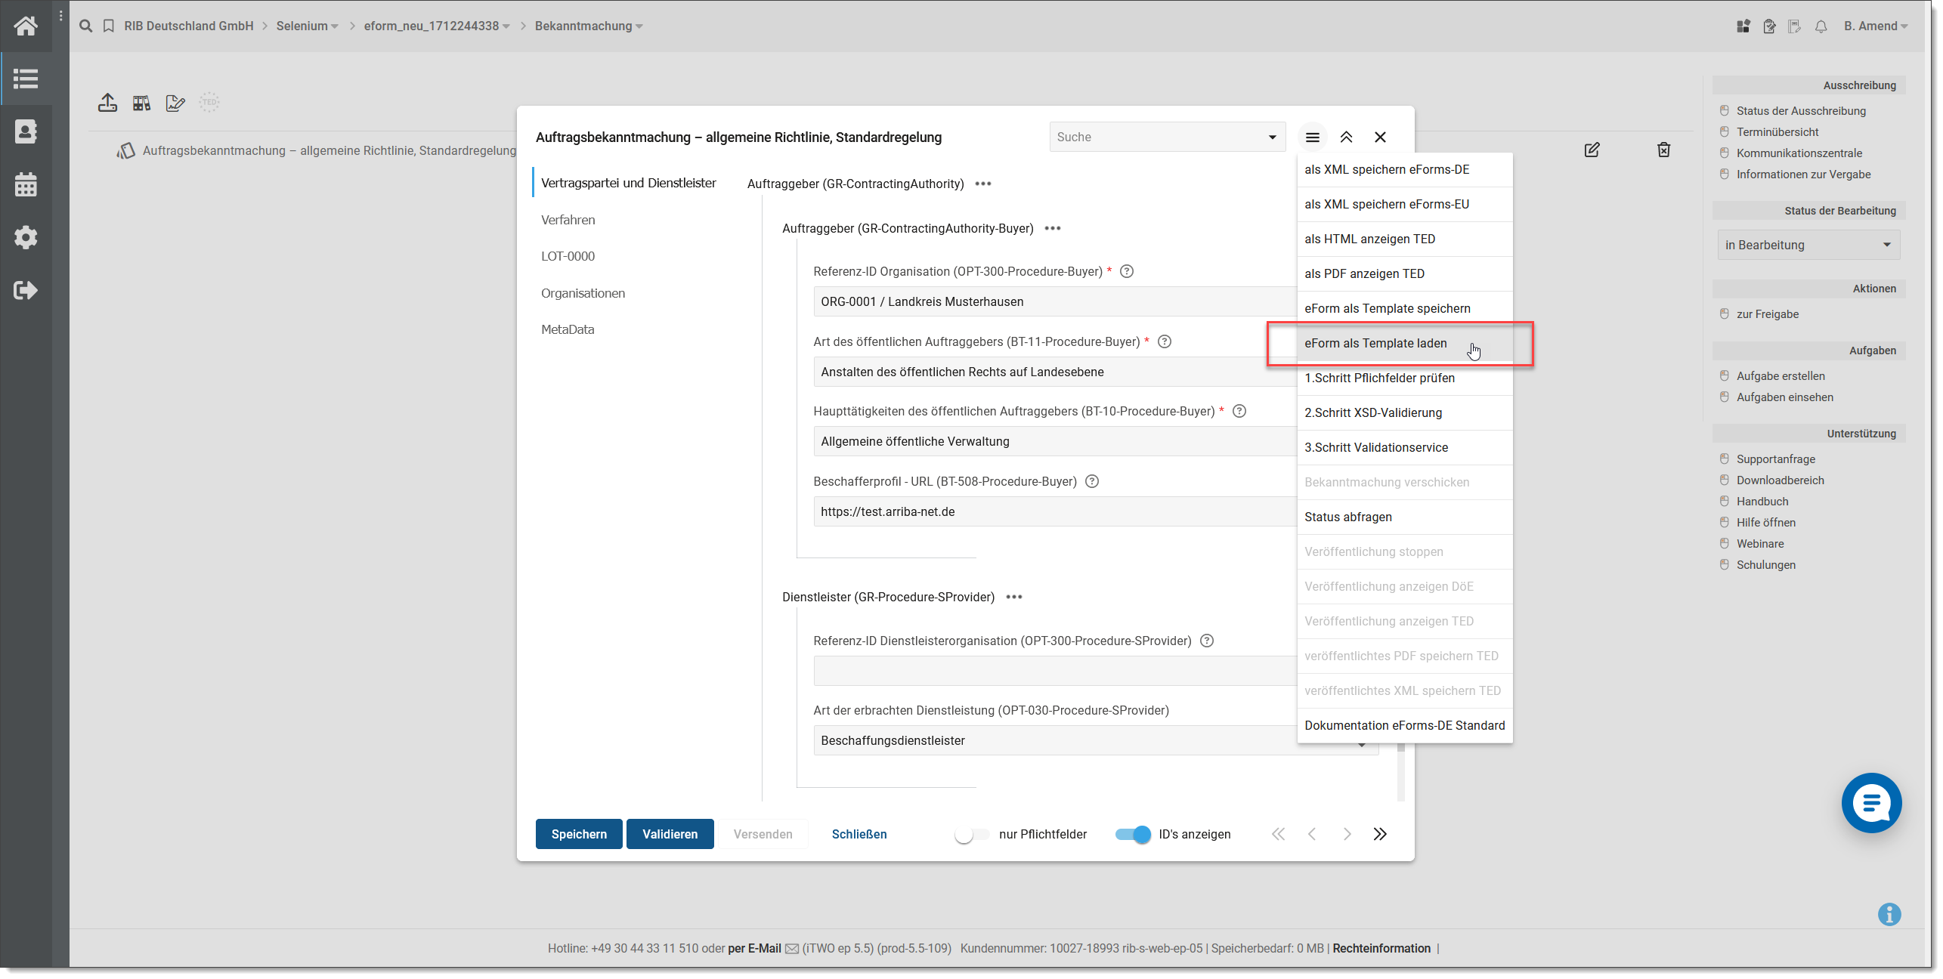
Task: Click the hamburger menu icon in dialog
Action: (1312, 137)
